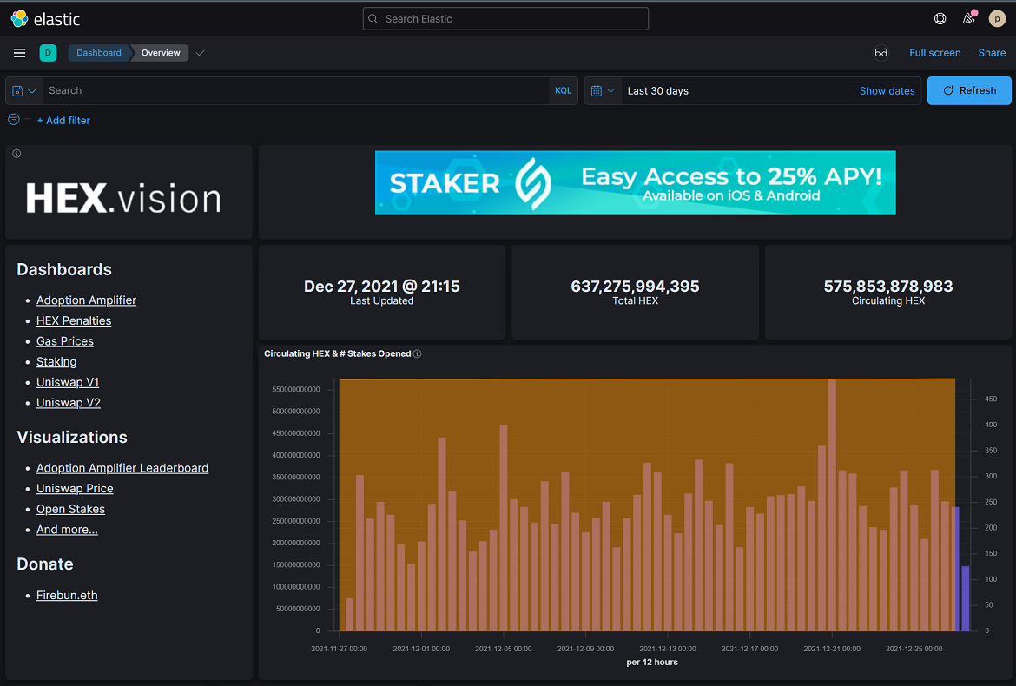
Task: Open the Uniswap V2 dashboard link
Action: click(x=68, y=403)
